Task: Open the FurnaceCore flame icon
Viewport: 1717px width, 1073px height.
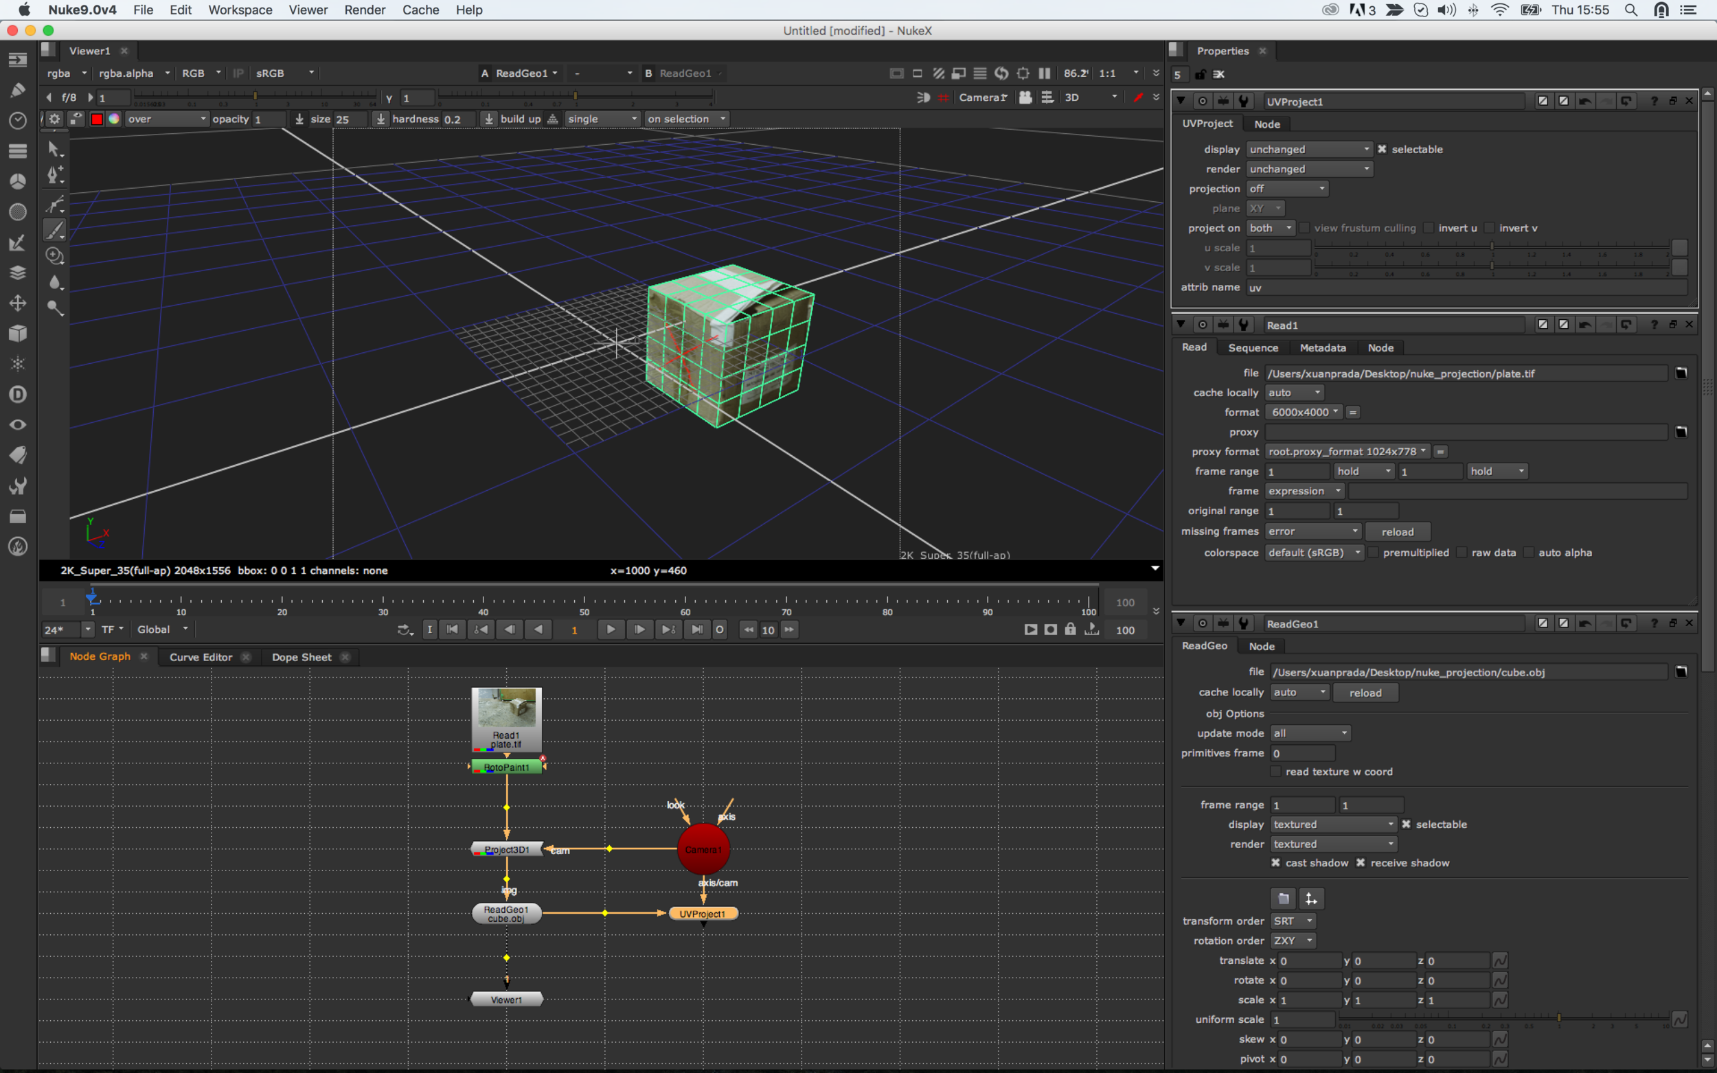Action: [x=18, y=546]
